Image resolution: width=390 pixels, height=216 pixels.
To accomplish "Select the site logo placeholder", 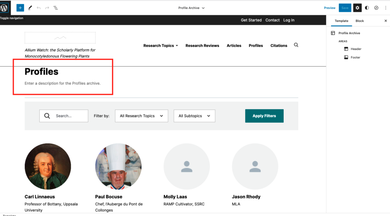I will tap(60, 38).
